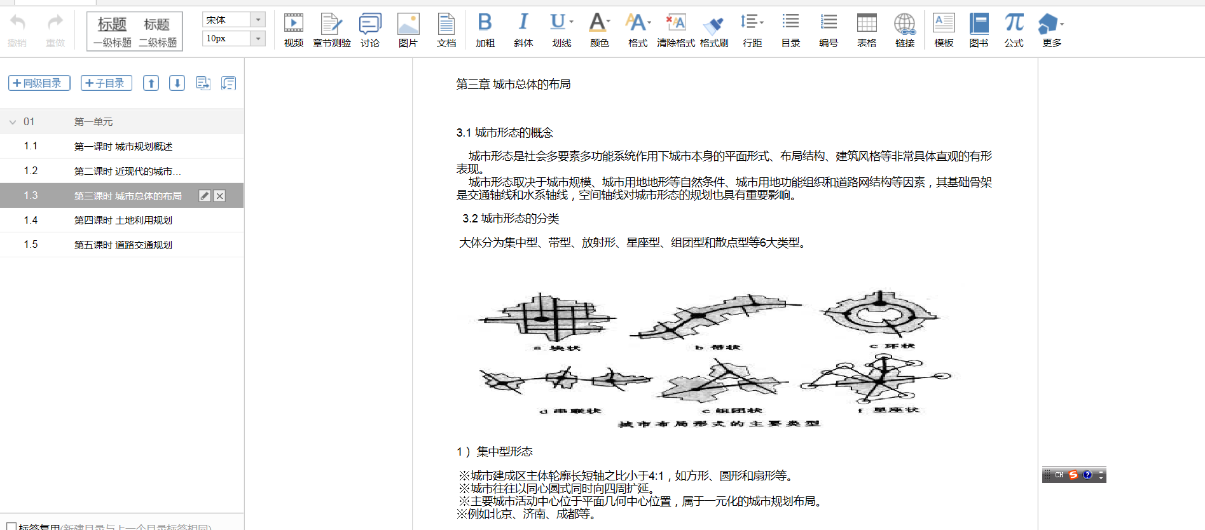Toggle italic (斜体) formatting
The height and width of the screenshot is (530, 1205).
(x=523, y=30)
